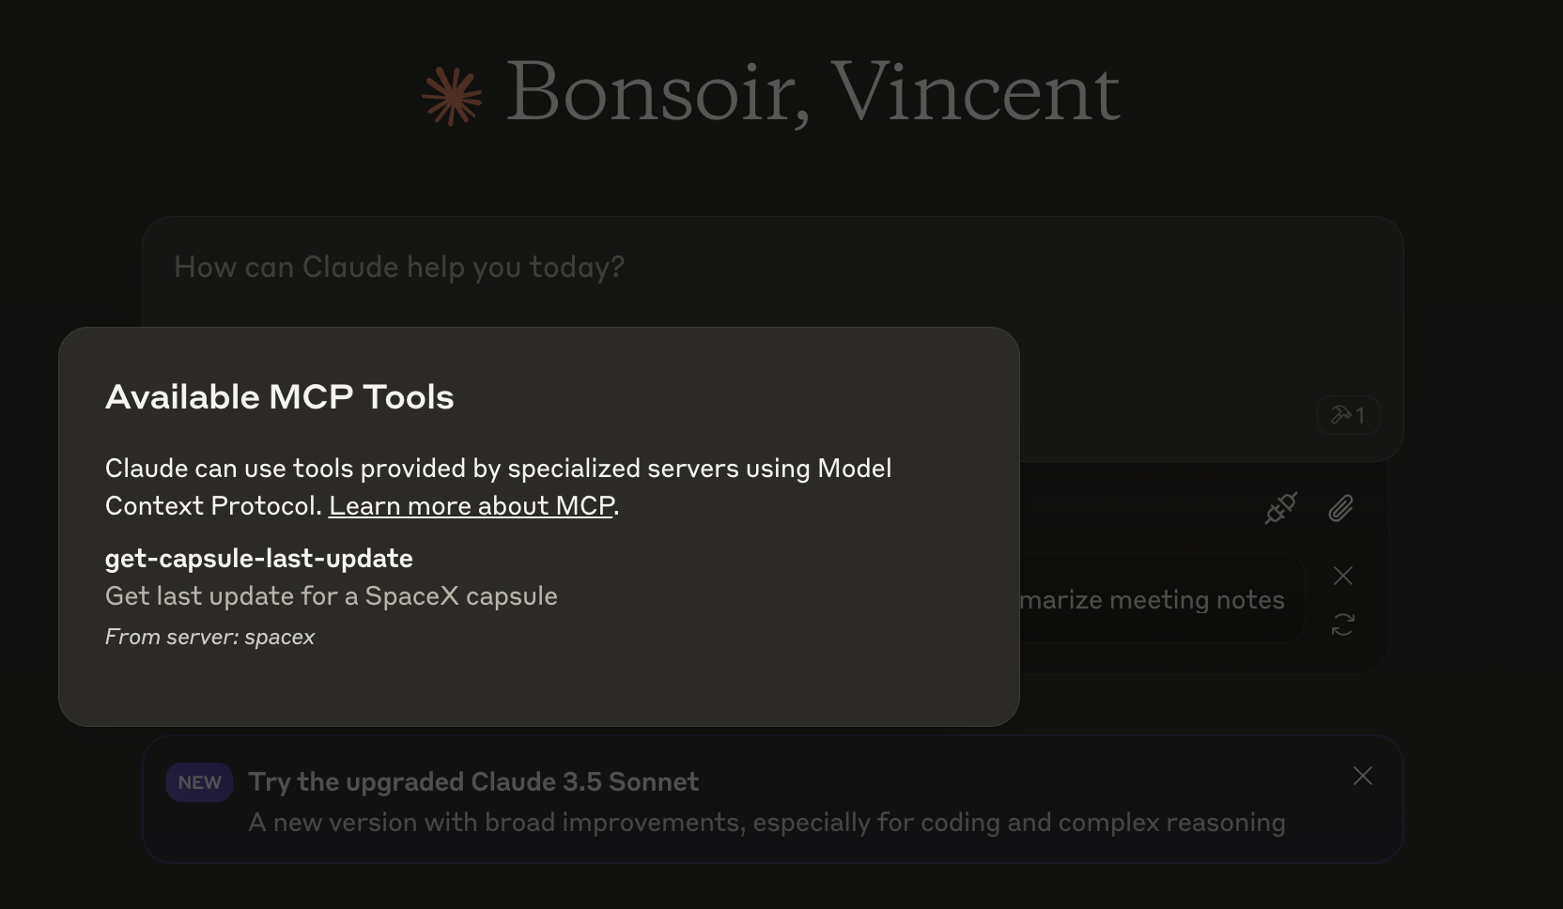The height and width of the screenshot is (909, 1563).
Task: Click the X on the Claude 3.5 Sonnet banner
Action: coord(1363,776)
